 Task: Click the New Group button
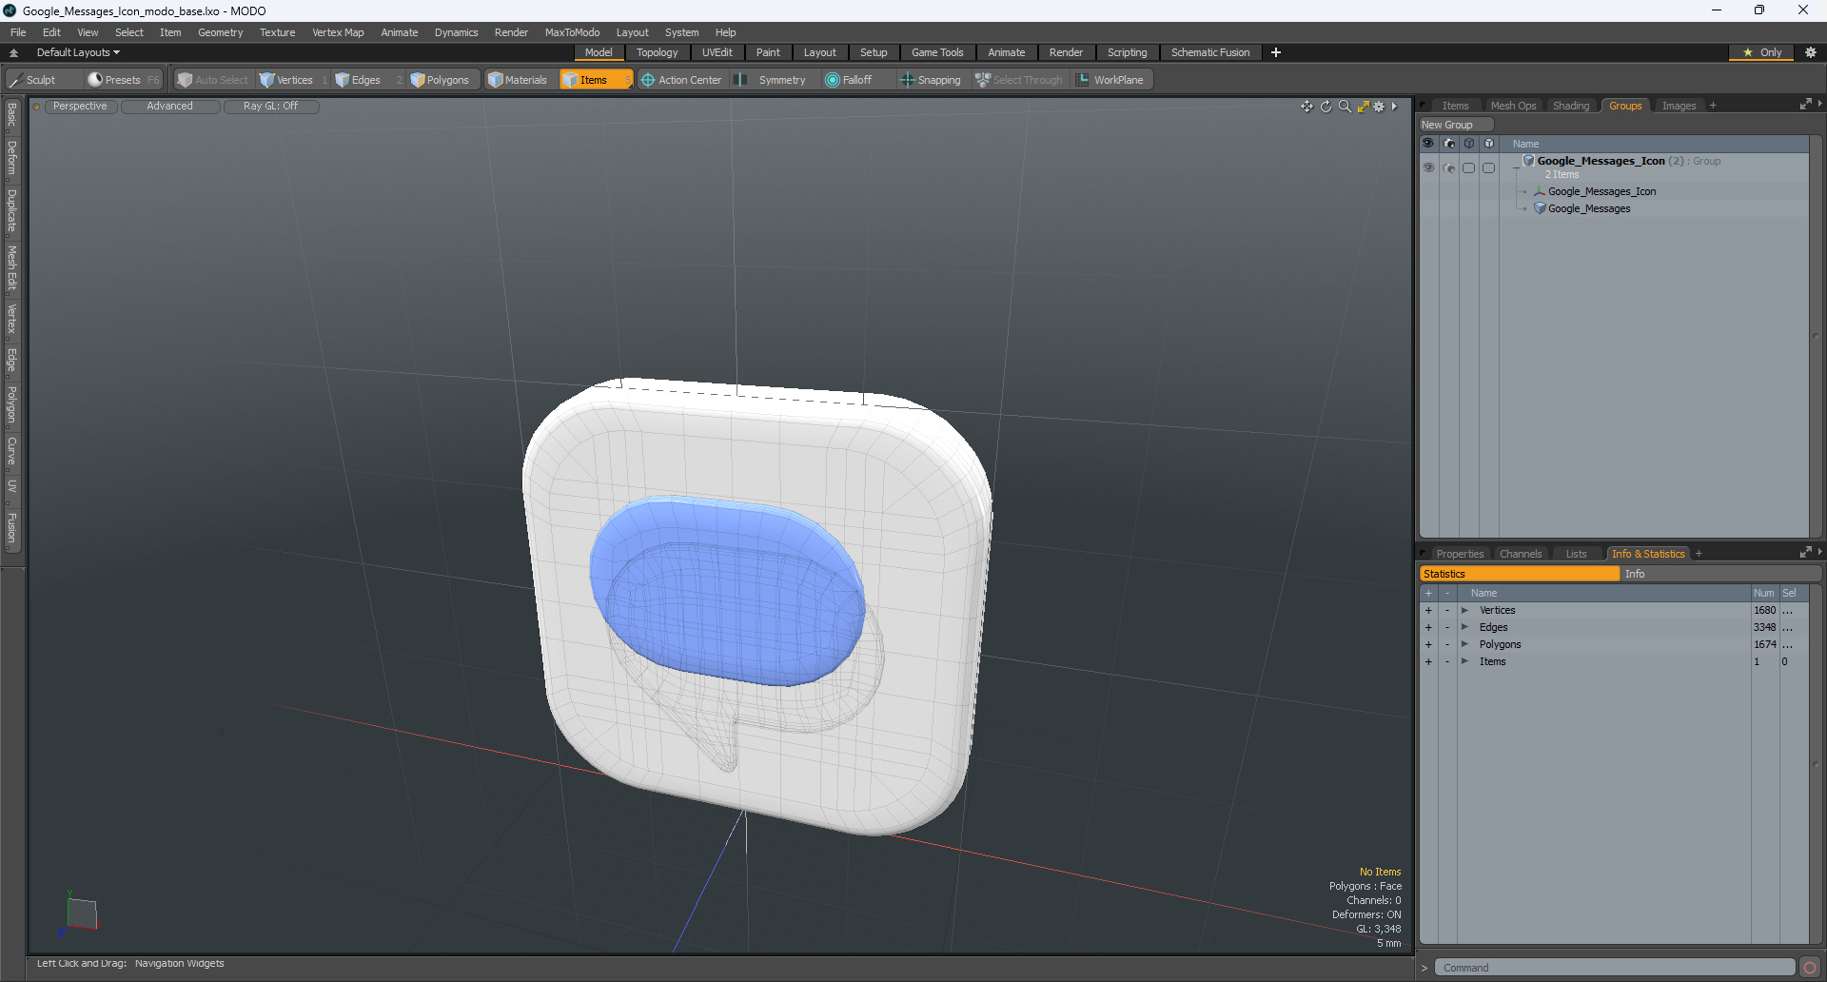pyautogui.click(x=1455, y=125)
